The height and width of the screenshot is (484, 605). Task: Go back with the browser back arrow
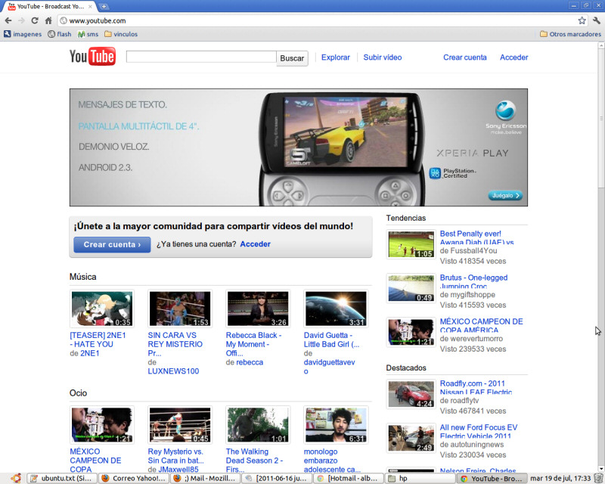click(8, 20)
